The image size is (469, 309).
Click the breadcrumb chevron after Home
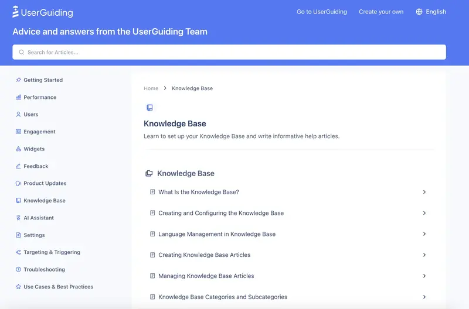[165, 88]
